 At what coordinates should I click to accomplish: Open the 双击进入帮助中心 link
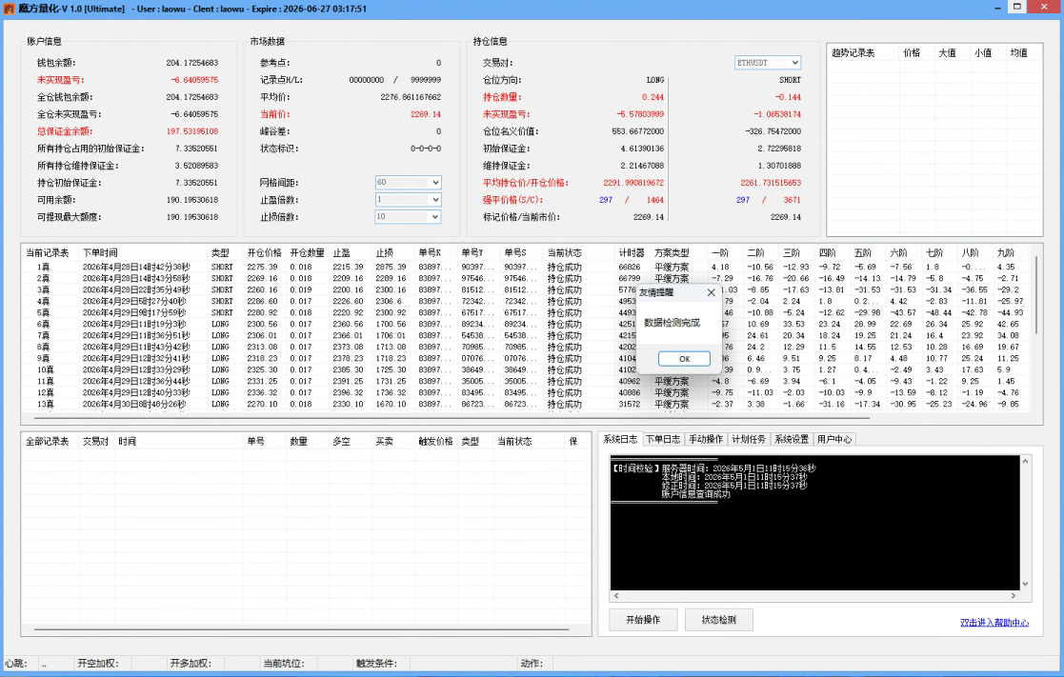994,622
